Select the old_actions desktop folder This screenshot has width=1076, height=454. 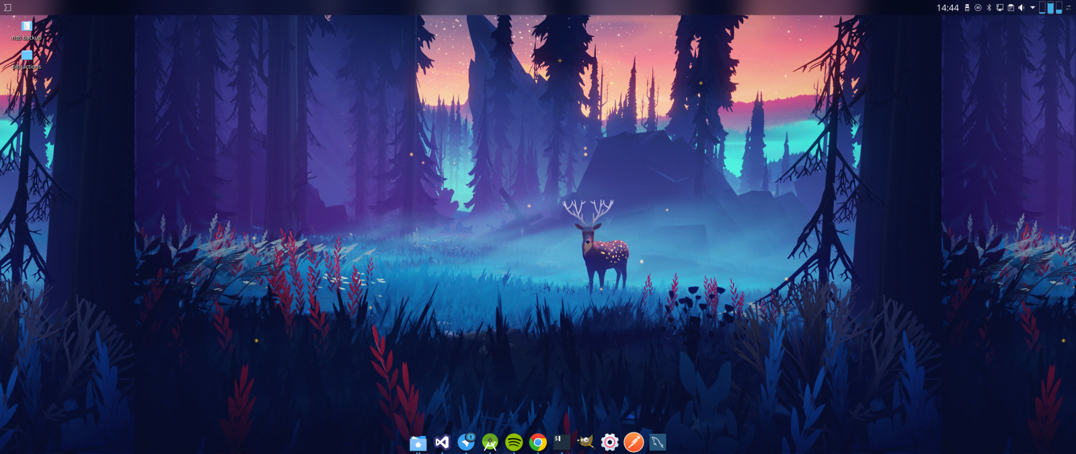[x=26, y=59]
